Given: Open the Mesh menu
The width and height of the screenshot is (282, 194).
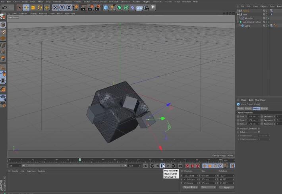Looking at the screenshot, I should [x=41, y=2].
